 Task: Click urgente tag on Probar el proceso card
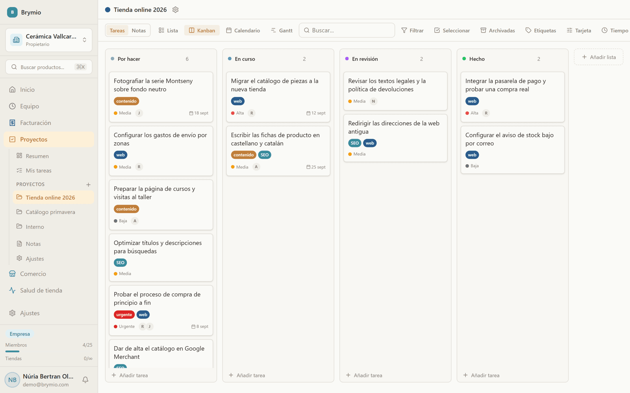coord(124,315)
